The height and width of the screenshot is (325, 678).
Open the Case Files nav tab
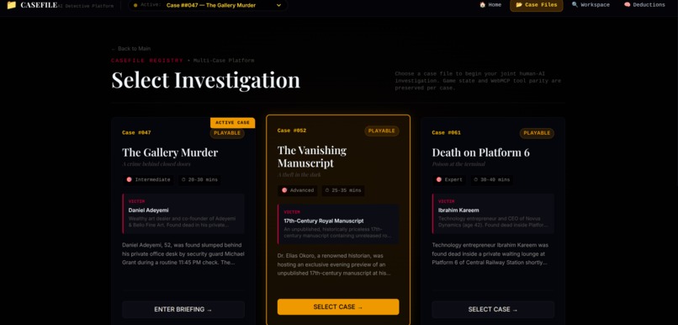pos(536,5)
